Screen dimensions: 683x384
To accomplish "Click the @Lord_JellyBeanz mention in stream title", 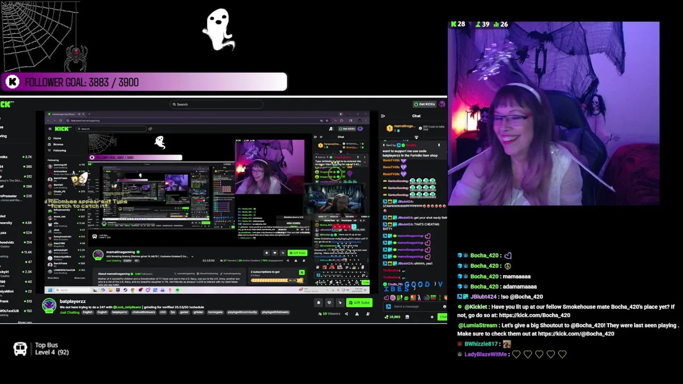I will pos(127,307).
